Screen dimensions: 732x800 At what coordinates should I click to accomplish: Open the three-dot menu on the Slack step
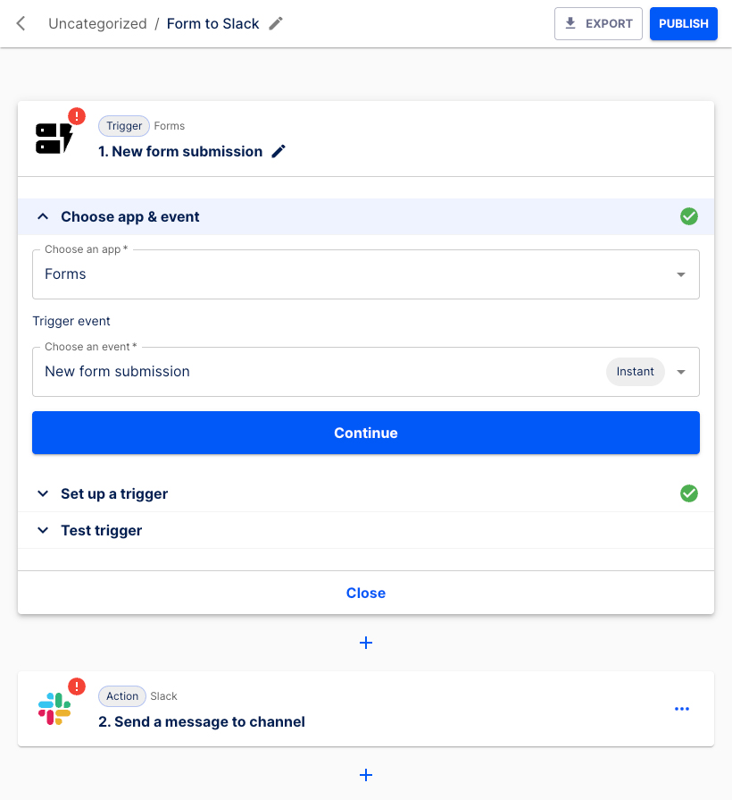(x=682, y=708)
